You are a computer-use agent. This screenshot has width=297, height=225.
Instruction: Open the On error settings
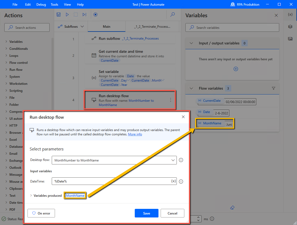(41, 213)
